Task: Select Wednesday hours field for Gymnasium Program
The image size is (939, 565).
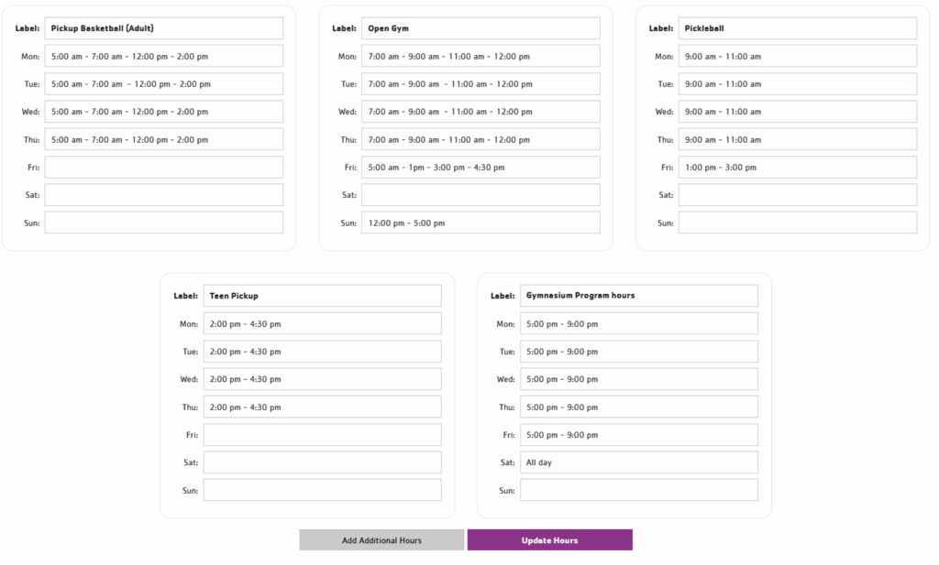Action: pos(639,379)
